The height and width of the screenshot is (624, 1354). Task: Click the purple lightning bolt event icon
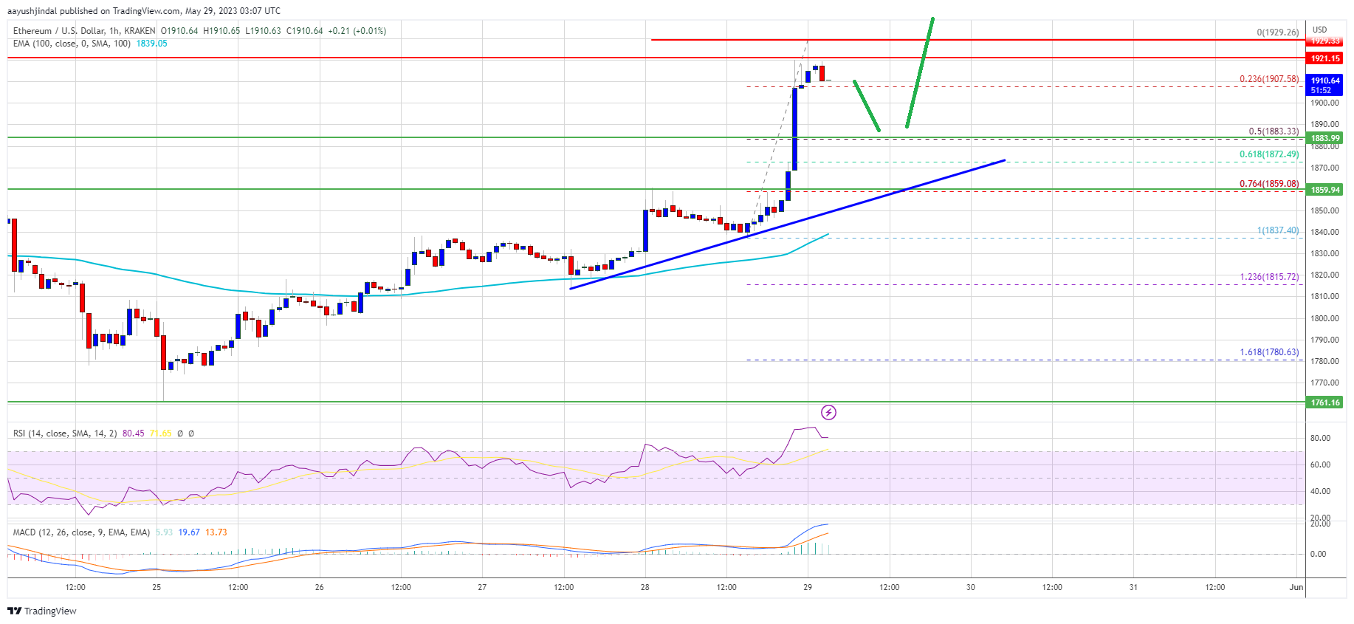pos(828,413)
